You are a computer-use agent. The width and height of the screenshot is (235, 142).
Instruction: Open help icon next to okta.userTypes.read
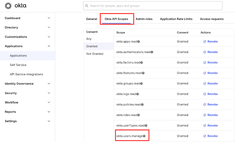[x=146, y=126]
